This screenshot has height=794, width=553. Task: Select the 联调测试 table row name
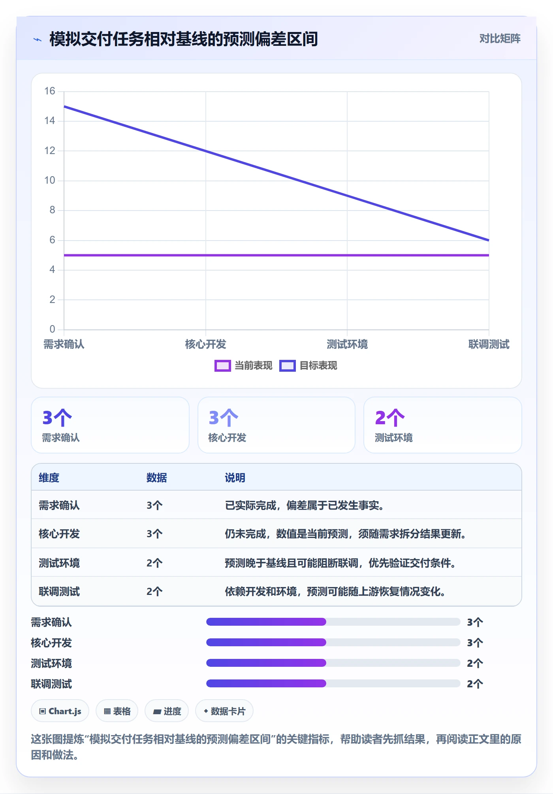[x=59, y=592]
